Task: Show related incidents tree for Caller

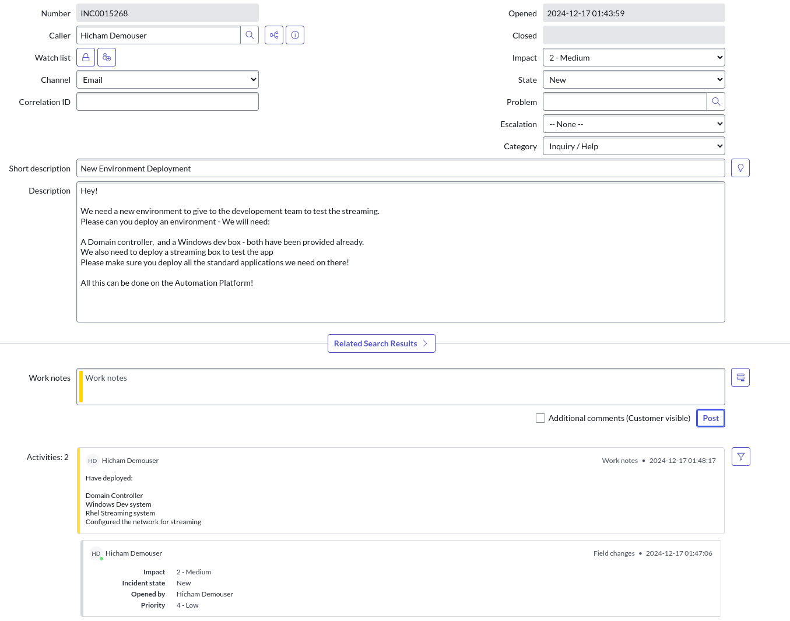Action: pyautogui.click(x=274, y=35)
